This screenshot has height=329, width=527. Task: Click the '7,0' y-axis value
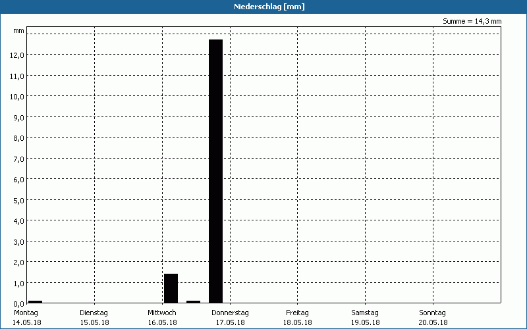(x=19, y=159)
